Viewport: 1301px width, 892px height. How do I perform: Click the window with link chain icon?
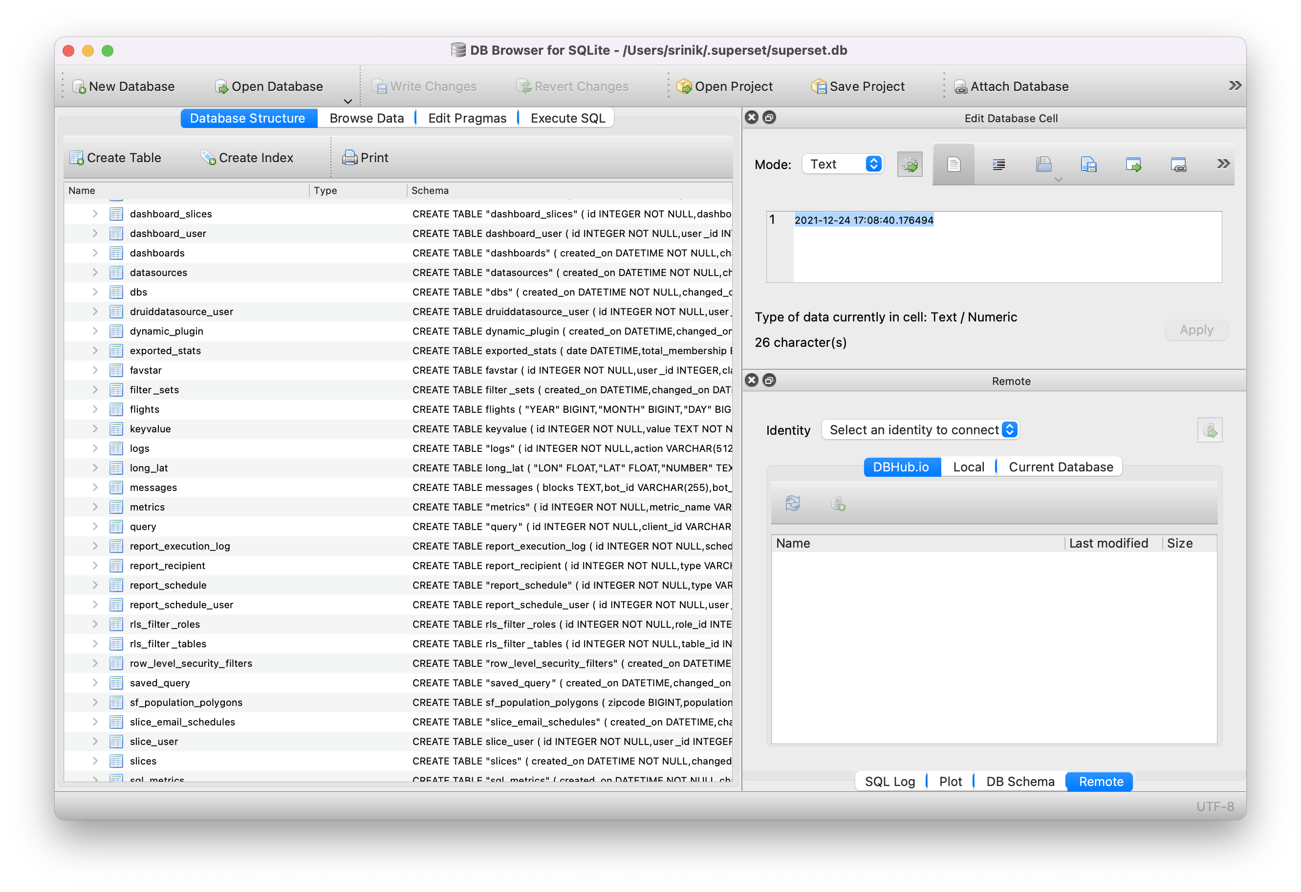pos(1178,165)
